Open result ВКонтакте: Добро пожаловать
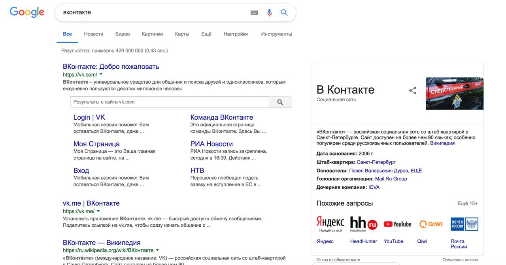Viewport: 506px width, 265px height. tap(111, 66)
